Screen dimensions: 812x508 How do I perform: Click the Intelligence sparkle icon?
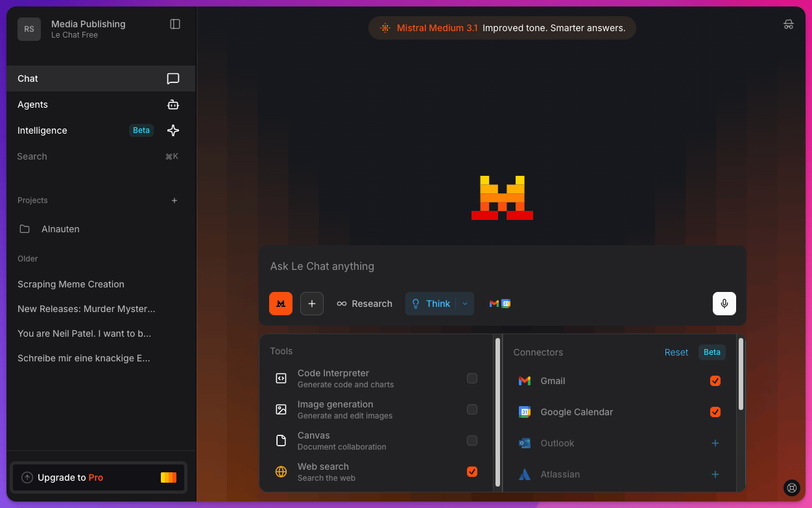pyautogui.click(x=173, y=130)
